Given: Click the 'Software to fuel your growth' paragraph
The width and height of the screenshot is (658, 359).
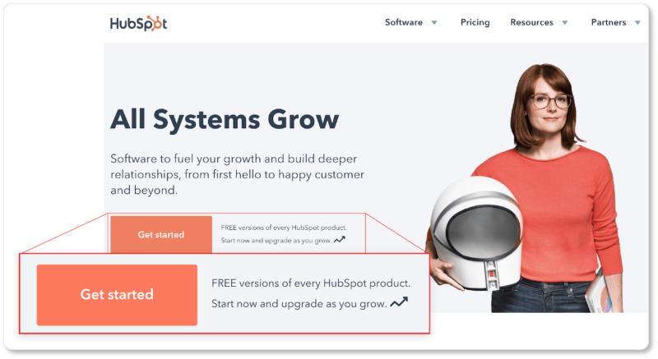Looking at the screenshot, I should (x=237, y=174).
